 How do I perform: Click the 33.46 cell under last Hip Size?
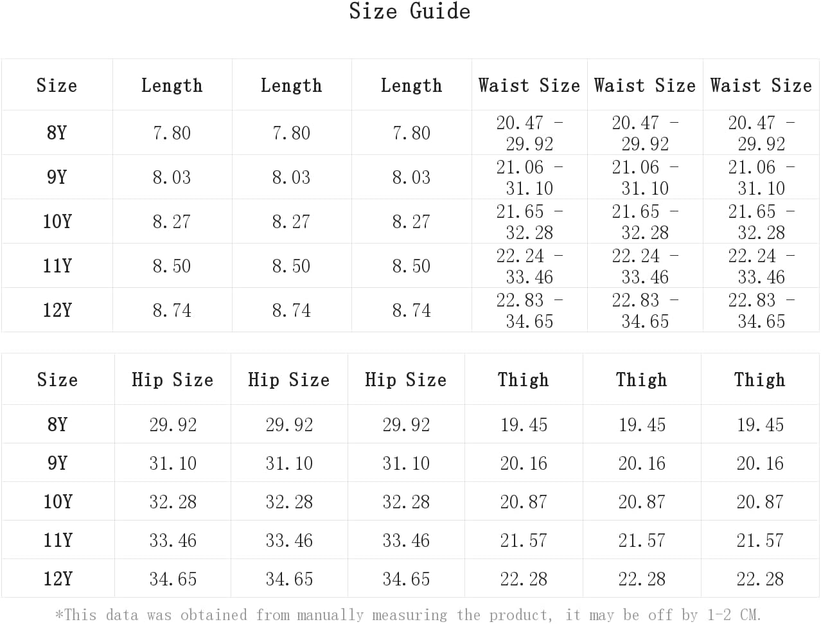[x=406, y=540]
